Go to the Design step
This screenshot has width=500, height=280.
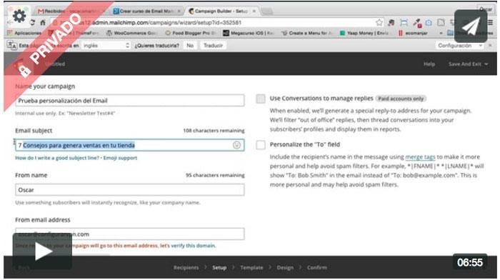click(x=285, y=268)
